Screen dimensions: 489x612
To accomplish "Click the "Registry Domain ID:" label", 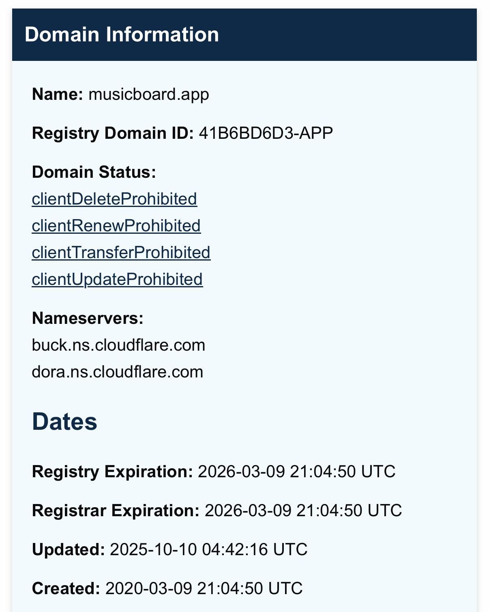I will tap(113, 133).
